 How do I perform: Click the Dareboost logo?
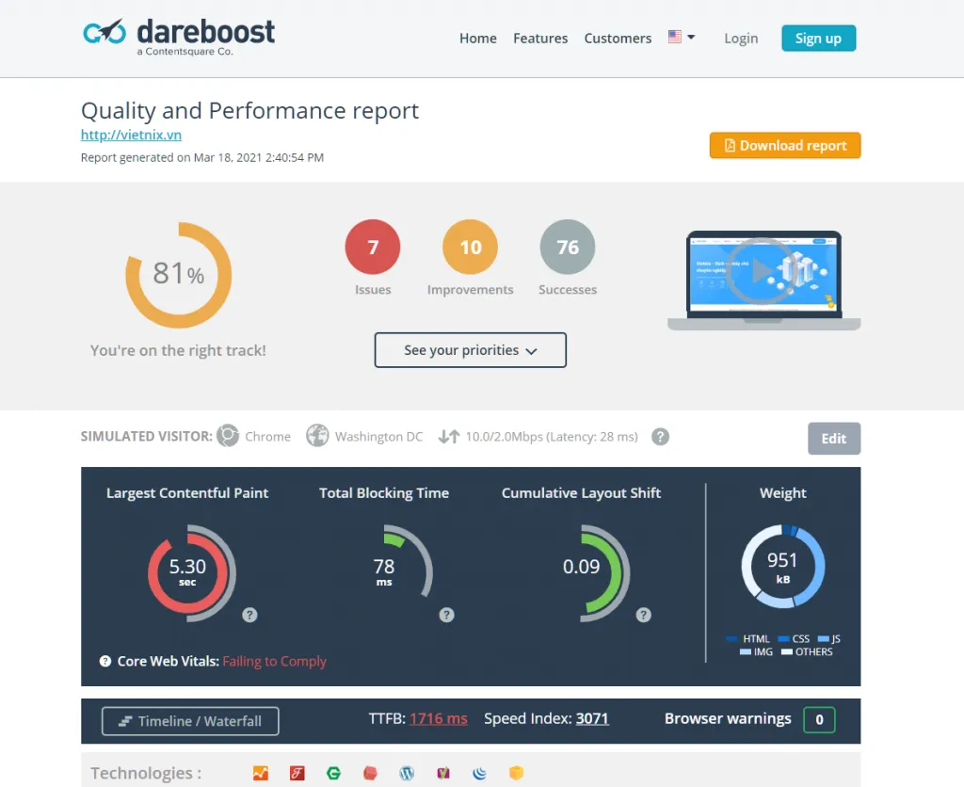[178, 38]
